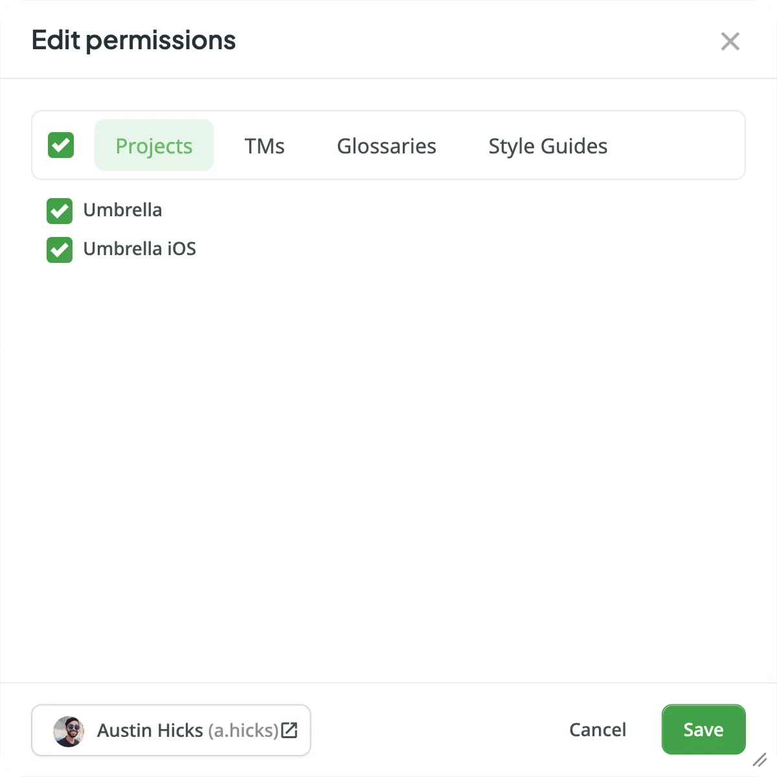Image resolution: width=777 pixels, height=777 pixels.
Task: Click the external link icon next to a.hicks
Action: [289, 730]
